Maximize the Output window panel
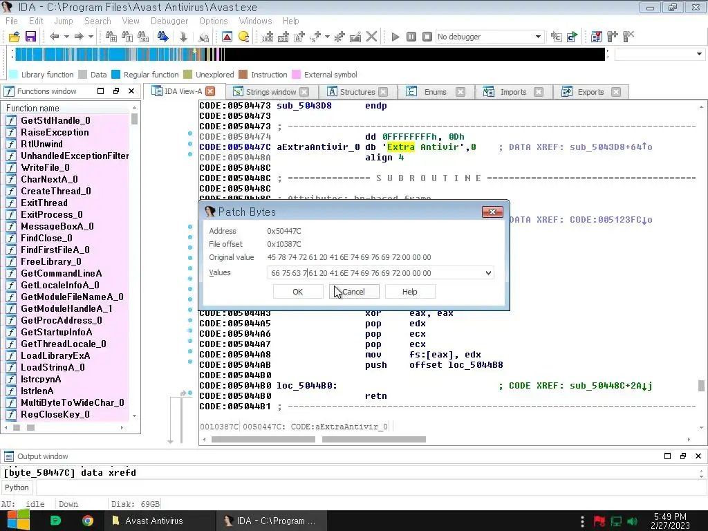 667,456
